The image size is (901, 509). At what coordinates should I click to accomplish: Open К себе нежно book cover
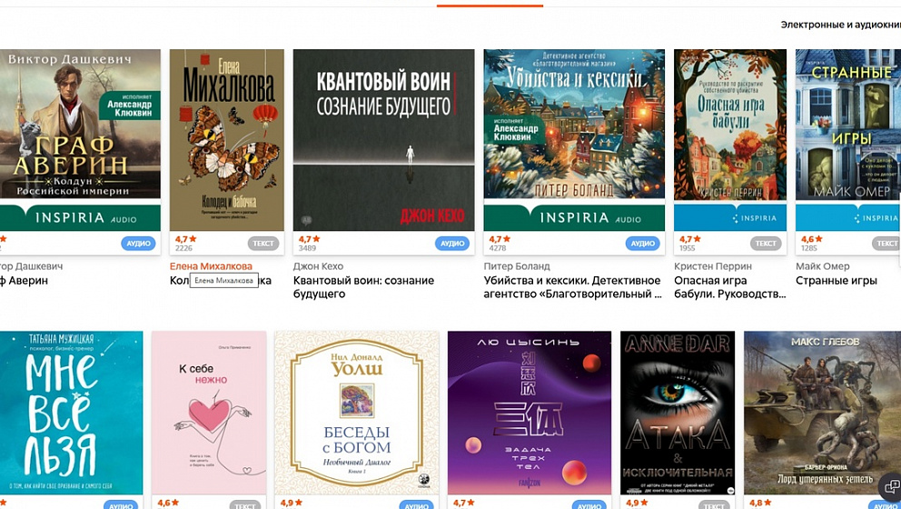point(209,413)
